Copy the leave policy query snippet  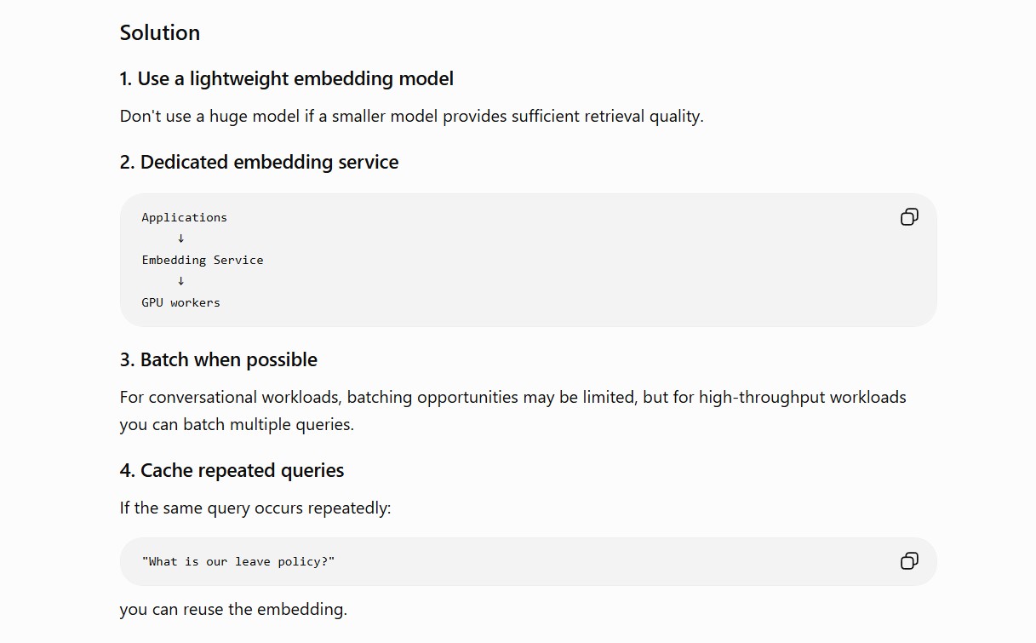pos(909,561)
